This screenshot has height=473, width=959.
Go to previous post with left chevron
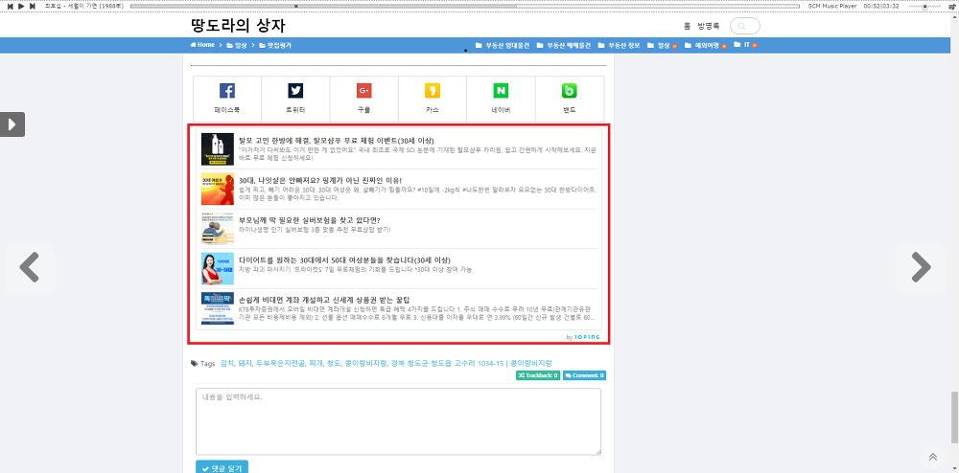(30, 267)
